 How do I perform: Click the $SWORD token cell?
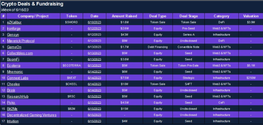click(x=71, y=22)
